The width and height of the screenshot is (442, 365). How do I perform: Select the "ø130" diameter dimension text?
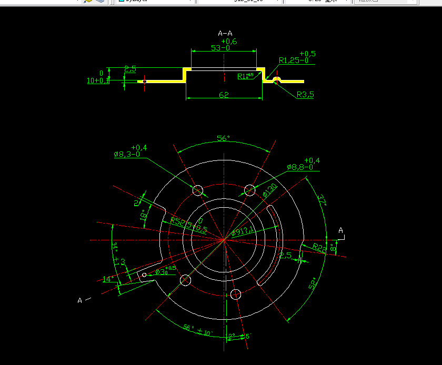(270, 190)
